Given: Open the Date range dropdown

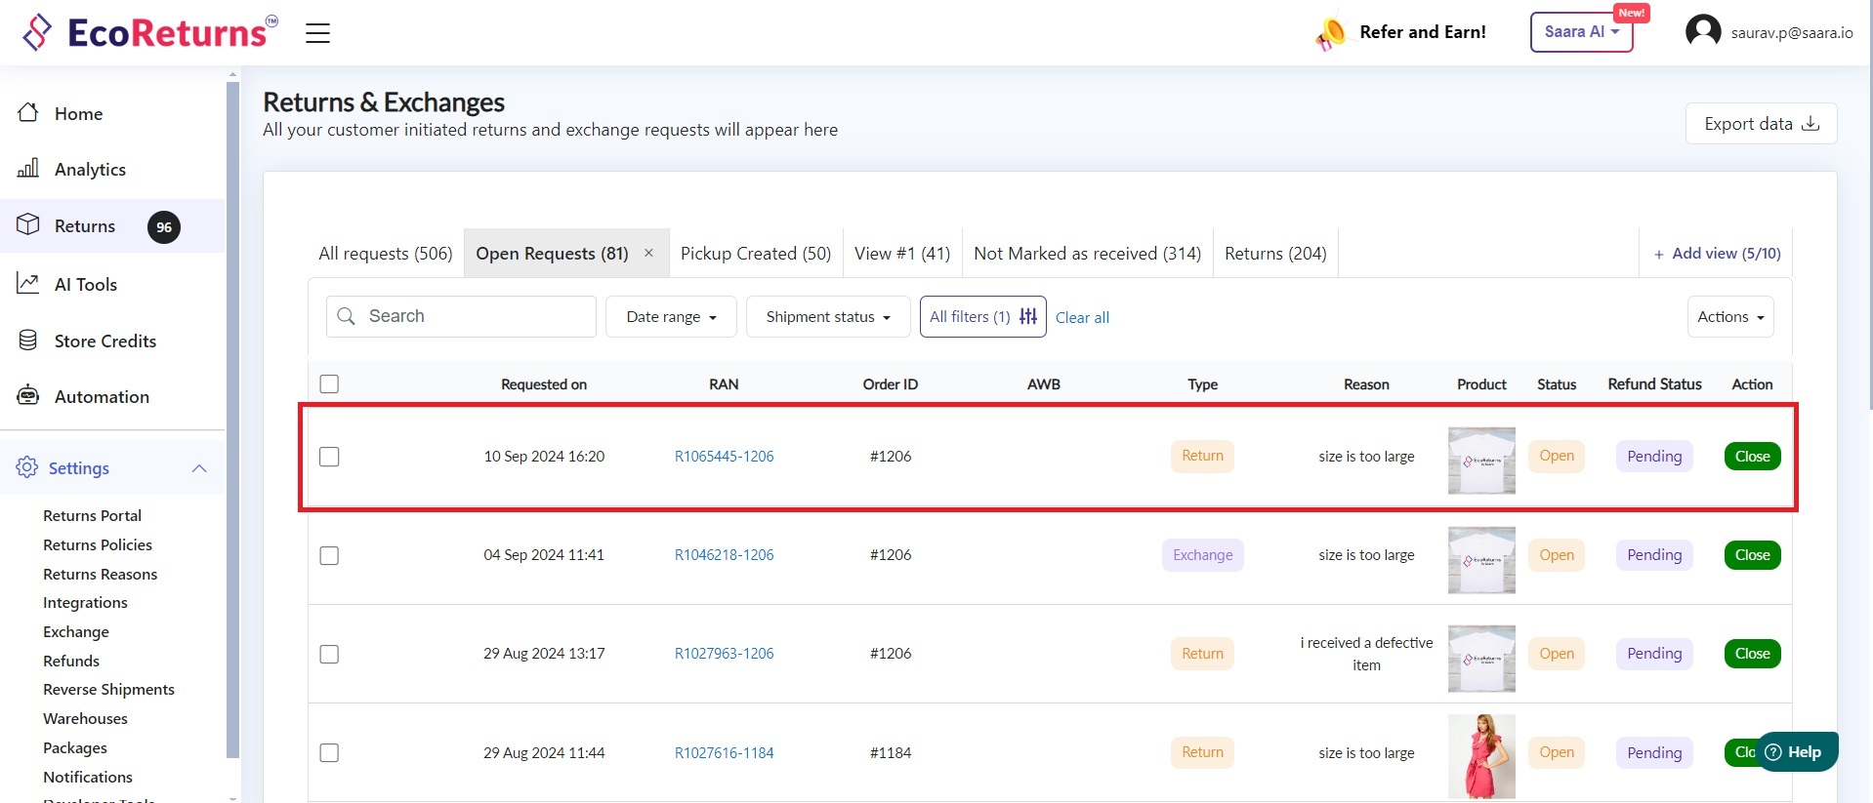Looking at the screenshot, I should tap(671, 317).
